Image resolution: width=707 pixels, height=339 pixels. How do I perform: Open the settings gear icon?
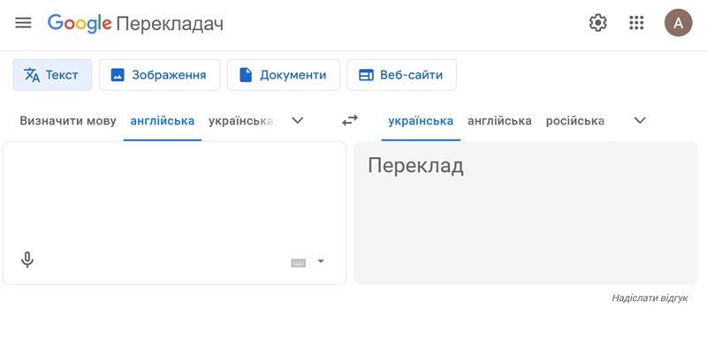(598, 22)
